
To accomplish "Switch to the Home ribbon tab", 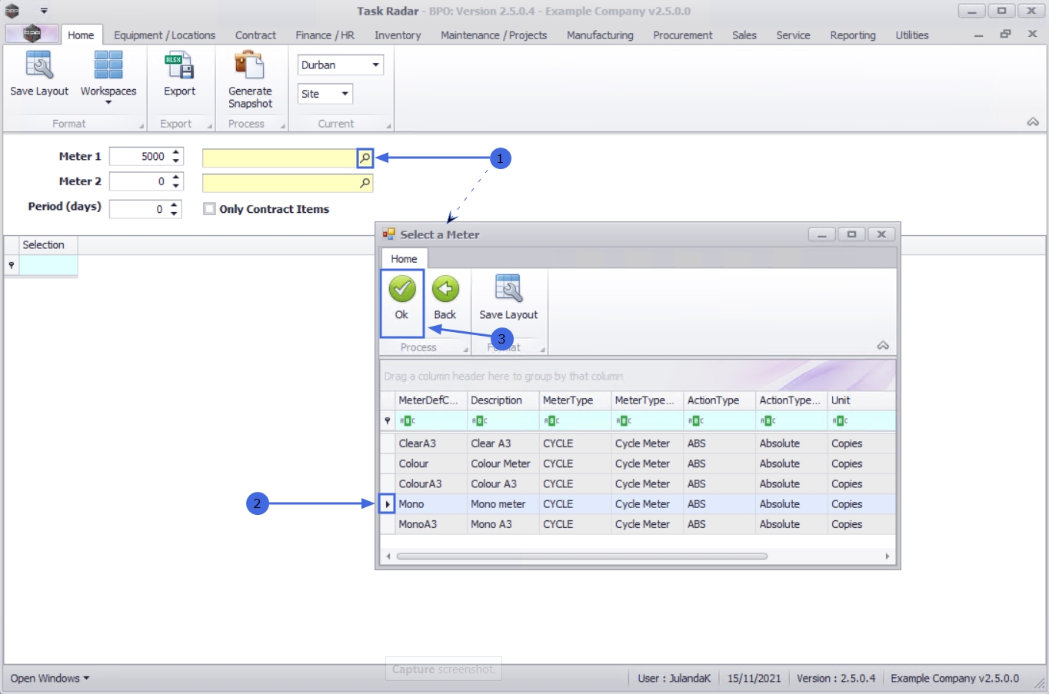I will pos(81,35).
